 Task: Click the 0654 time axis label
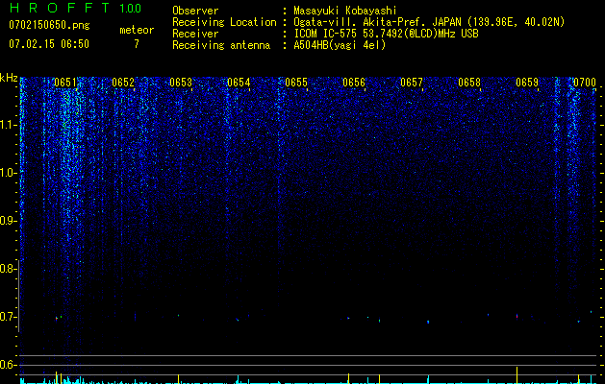tap(239, 83)
